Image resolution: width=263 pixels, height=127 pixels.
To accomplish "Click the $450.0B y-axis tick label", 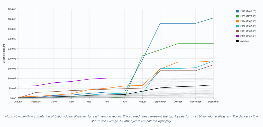I will [11, 9].
